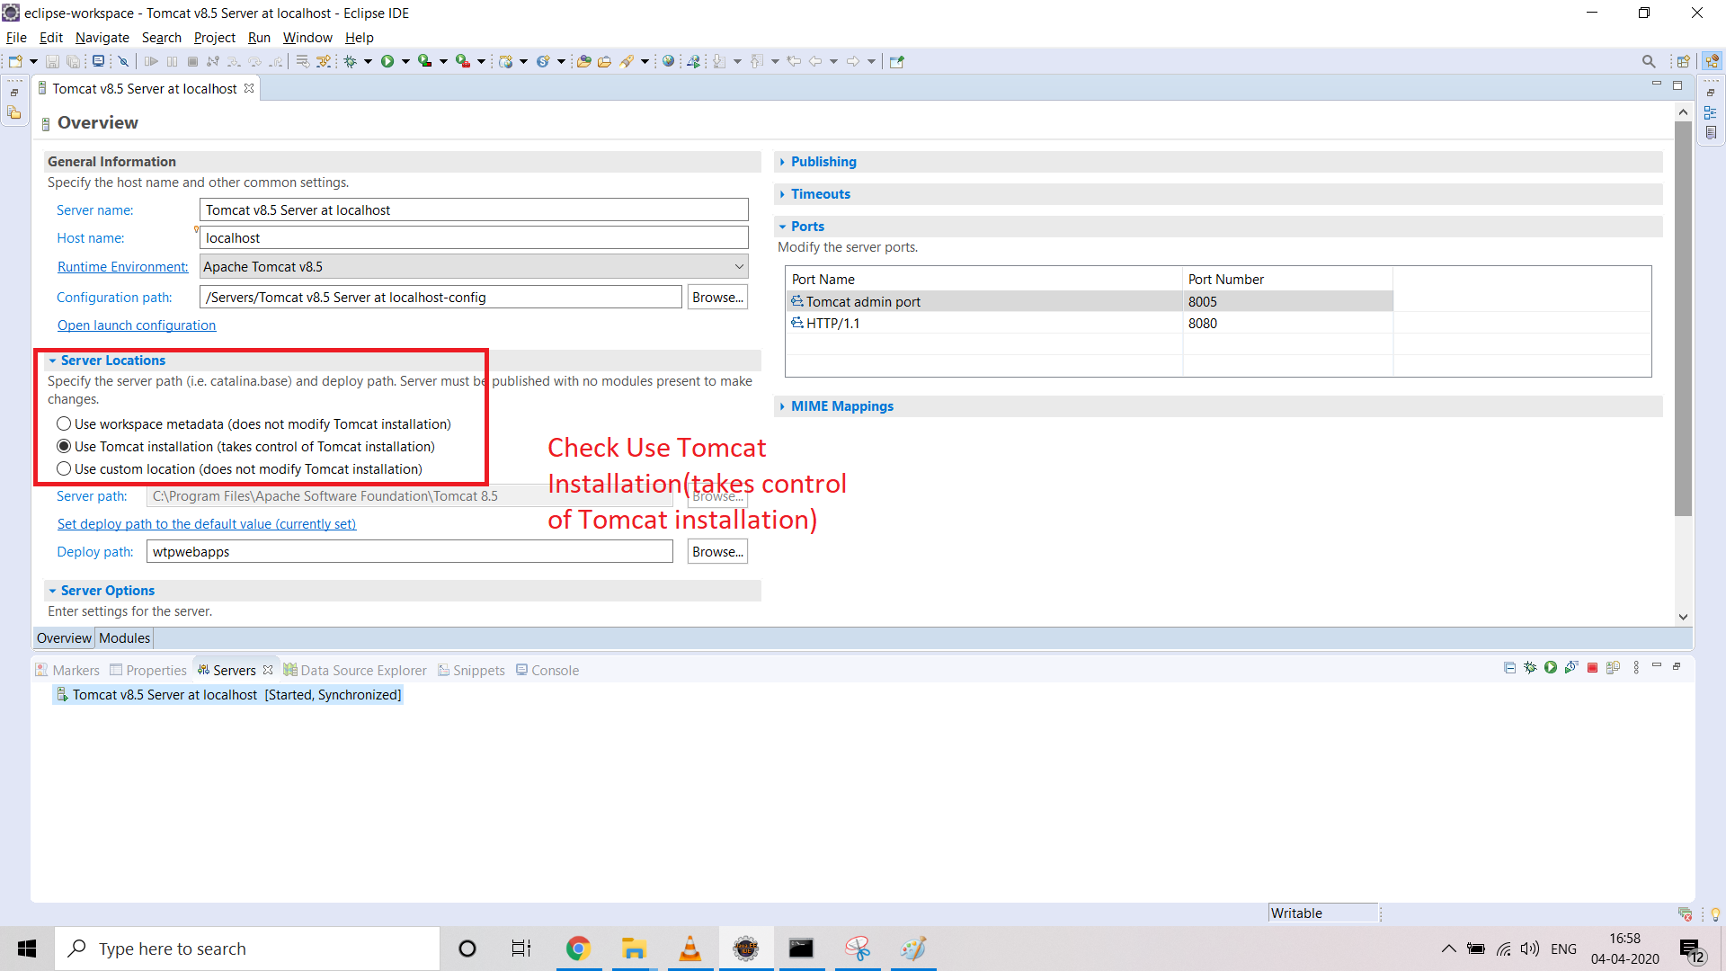
Task: Click Browse next to Configuration path
Action: [717, 297]
